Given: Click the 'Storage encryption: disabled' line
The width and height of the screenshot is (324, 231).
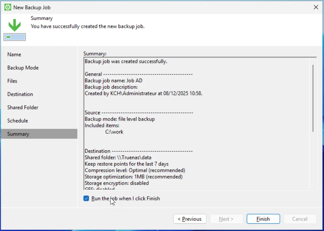Looking at the screenshot, I should [x=117, y=183].
